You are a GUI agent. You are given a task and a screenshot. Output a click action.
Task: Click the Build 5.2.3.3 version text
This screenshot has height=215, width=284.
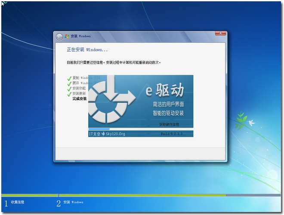172,134
